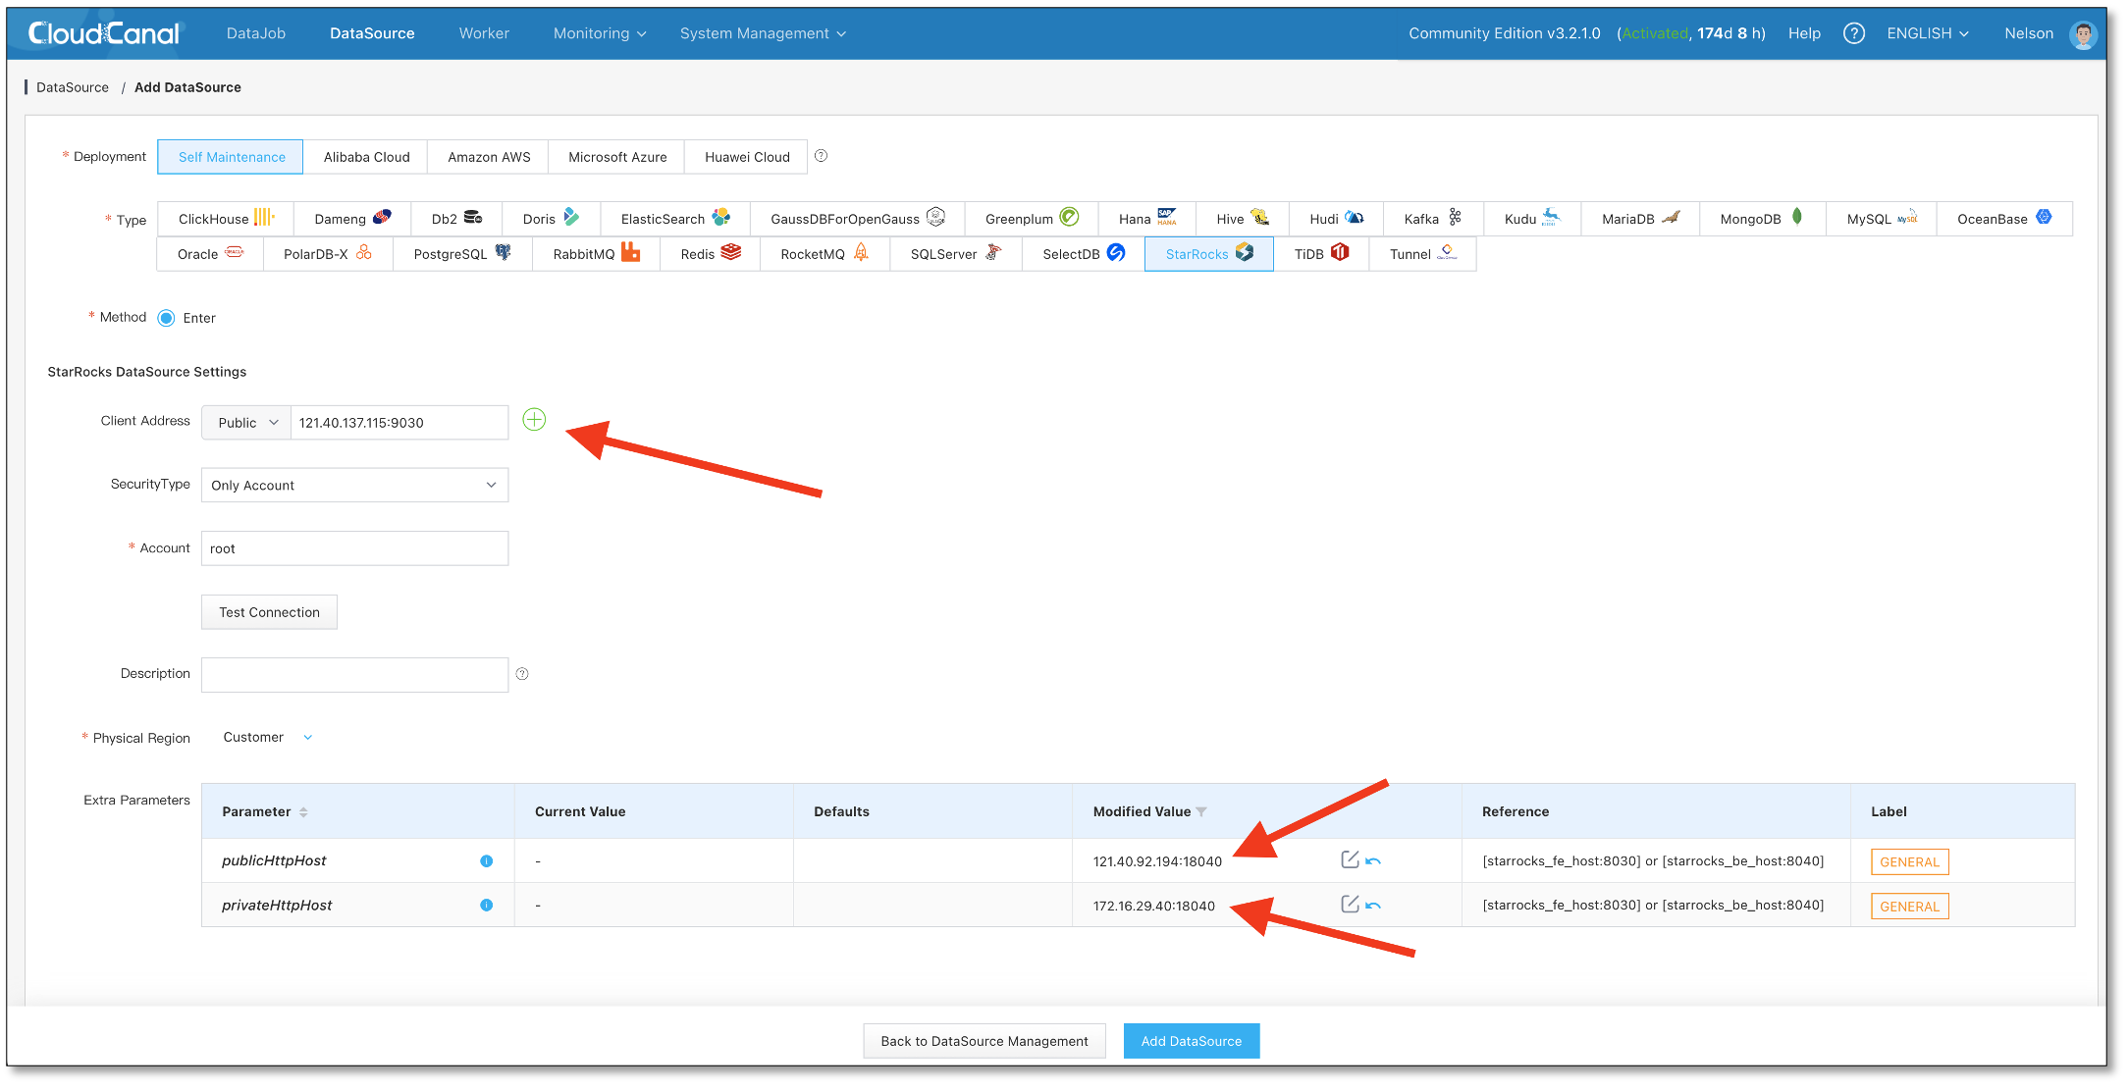The height and width of the screenshot is (1091, 2128).
Task: Select PolarDB-X datasource type
Action: click(328, 254)
